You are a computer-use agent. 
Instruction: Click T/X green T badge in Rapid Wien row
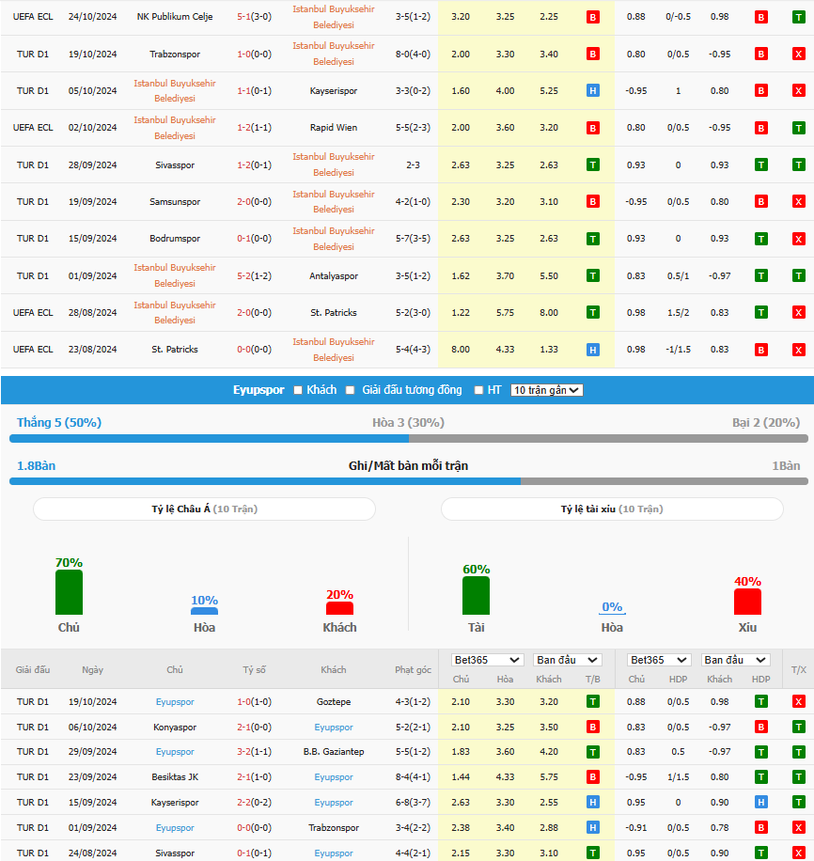point(799,128)
